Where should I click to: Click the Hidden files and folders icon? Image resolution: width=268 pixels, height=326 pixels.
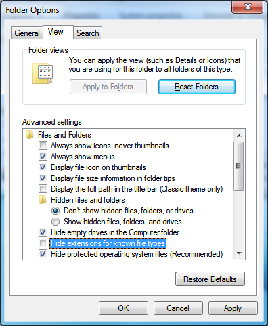[43, 200]
